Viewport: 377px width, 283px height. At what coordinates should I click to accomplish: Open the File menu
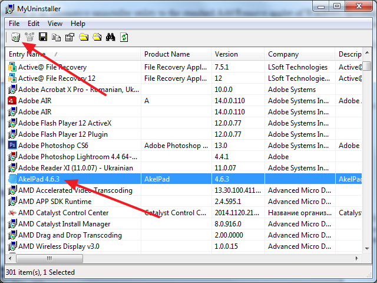point(14,24)
